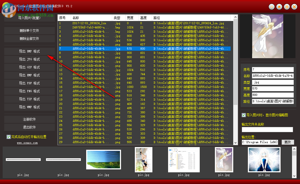Close the program with the orange X icon

294,7
